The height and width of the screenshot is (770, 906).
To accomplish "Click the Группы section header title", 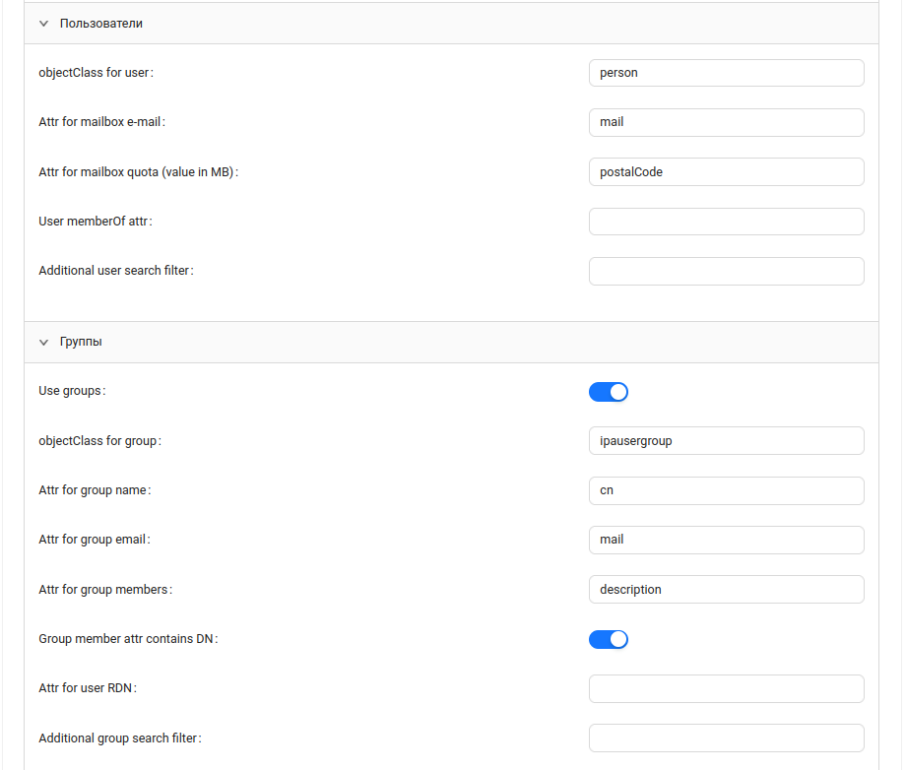I will click(x=81, y=343).
